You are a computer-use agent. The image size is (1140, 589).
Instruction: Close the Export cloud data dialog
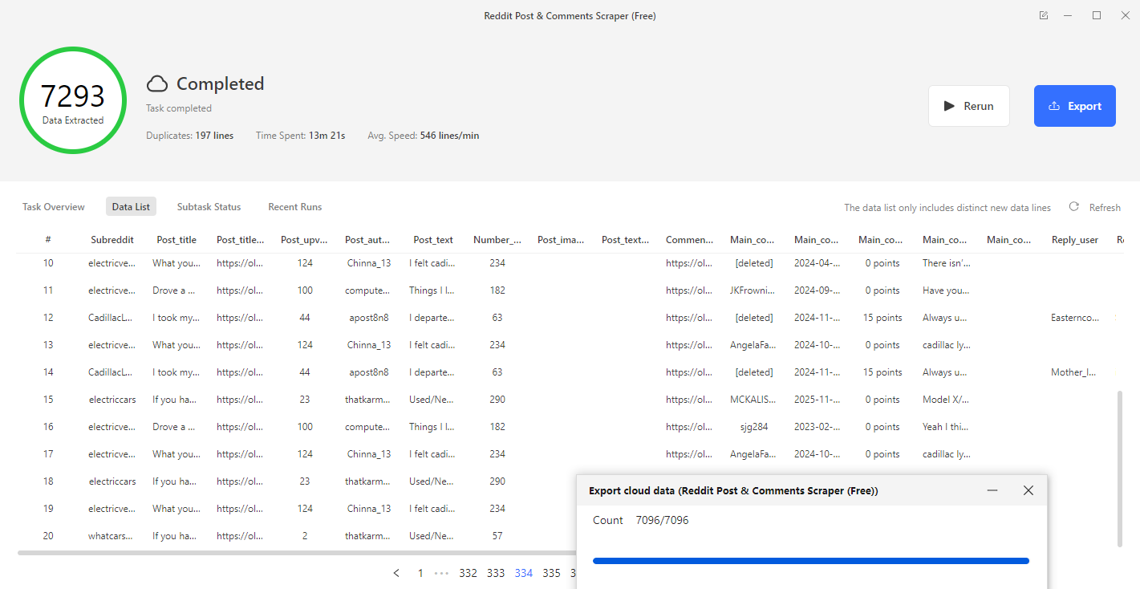click(x=1028, y=490)
